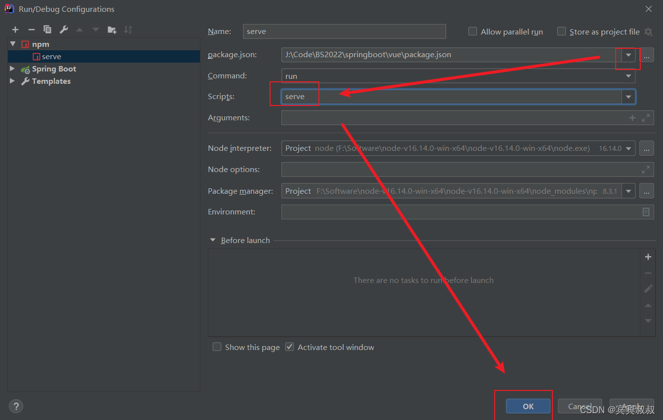This screenshot has width=663, height=420.
Task: Expand the Node options field editor
Action: click(x=646, y=170)
